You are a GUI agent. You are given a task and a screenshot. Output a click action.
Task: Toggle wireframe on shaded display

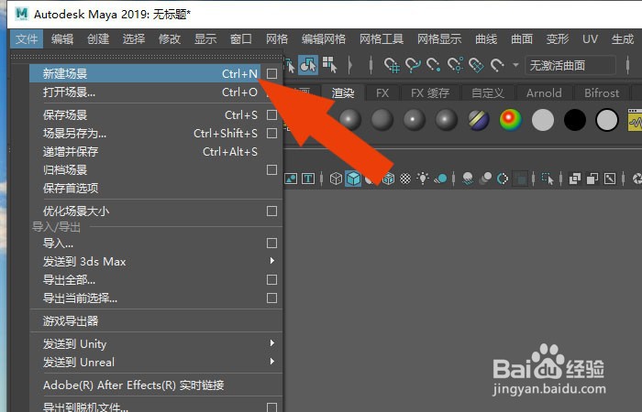pyautogui.click(x=388, y=179)
